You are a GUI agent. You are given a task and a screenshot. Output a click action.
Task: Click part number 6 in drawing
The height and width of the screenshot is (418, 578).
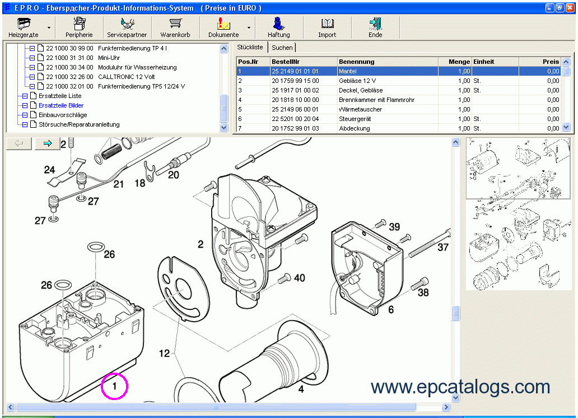[x=391, y=310]
